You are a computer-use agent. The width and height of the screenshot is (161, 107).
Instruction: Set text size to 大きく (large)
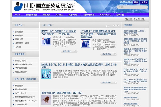tap(144, 2)
